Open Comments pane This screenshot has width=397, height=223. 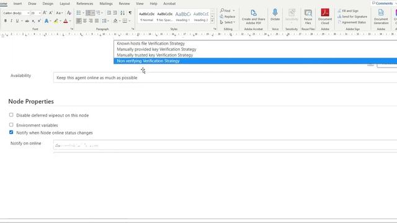tap(383, 3)
